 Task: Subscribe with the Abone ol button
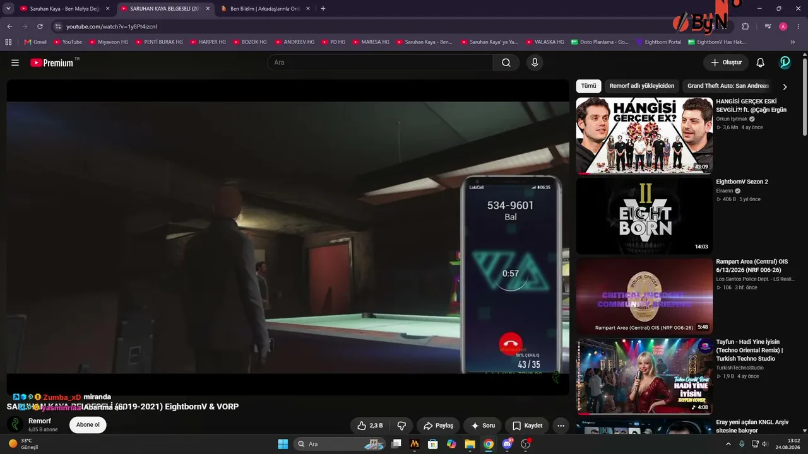pos(88,425)
